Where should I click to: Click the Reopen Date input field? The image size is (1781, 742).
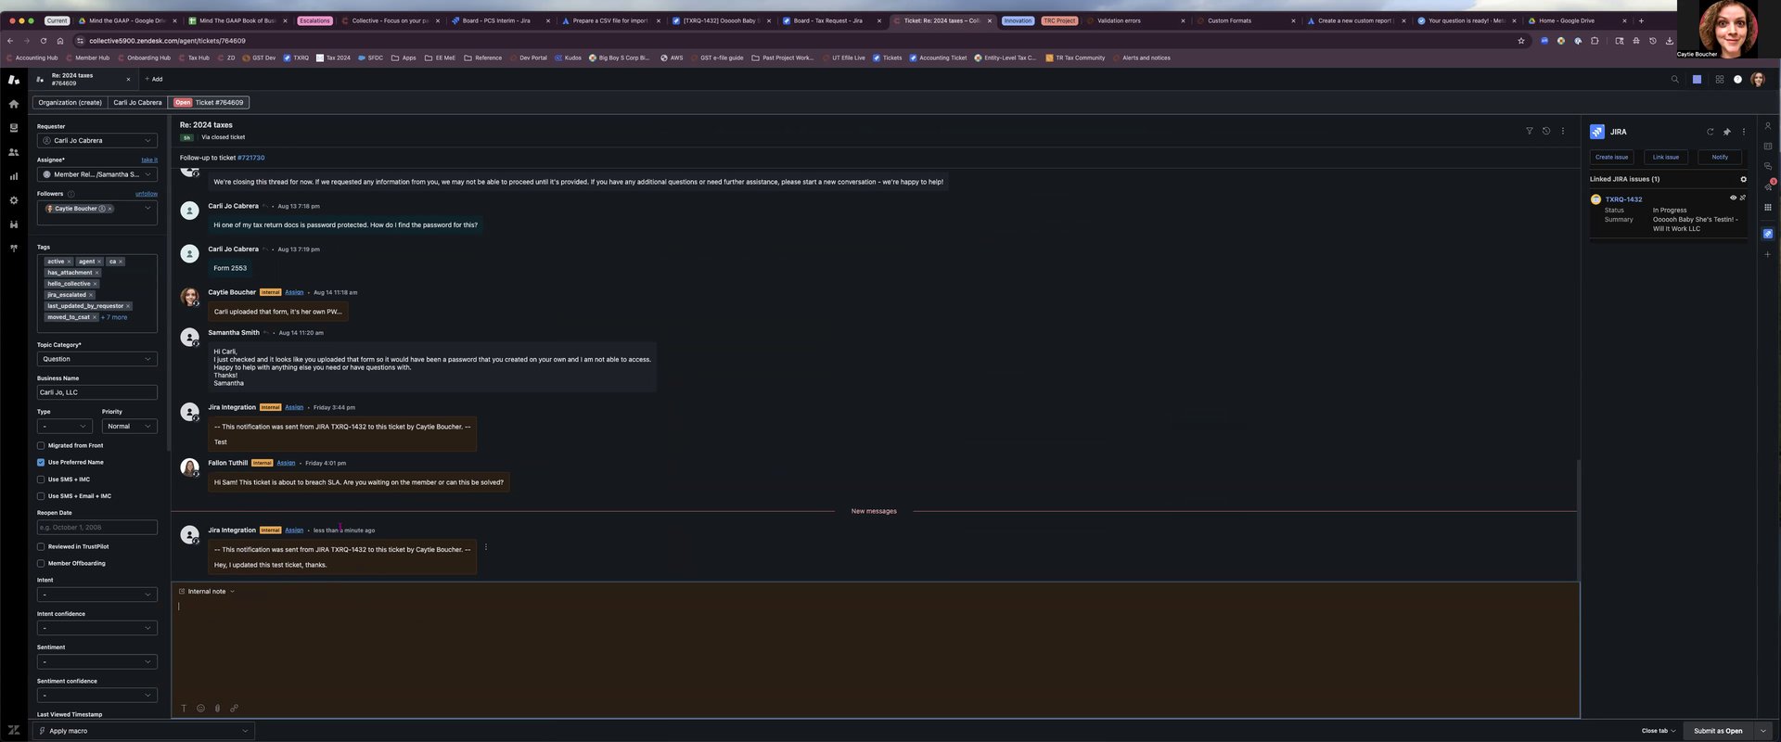pyautogui.click(x=97, y=528)
